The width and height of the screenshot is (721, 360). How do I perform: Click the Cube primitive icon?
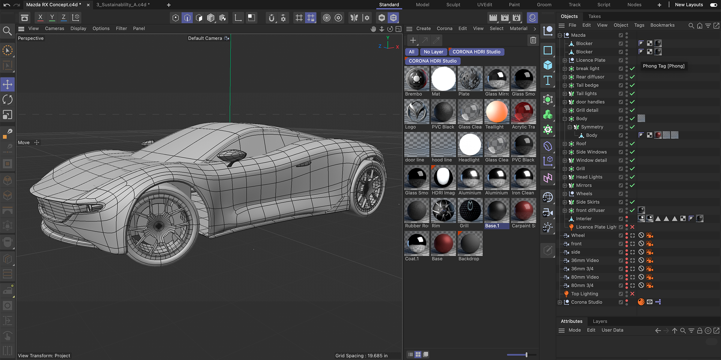[x=548, y=65]
